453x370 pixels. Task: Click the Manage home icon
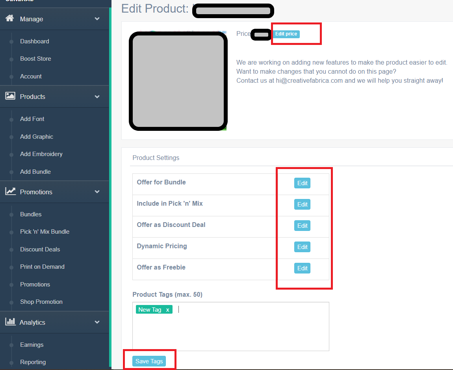10,19
